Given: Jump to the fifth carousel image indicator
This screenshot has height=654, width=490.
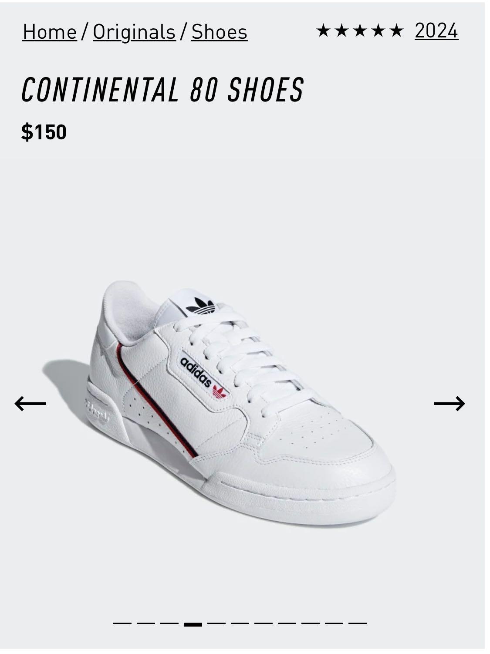Looking at the screenshot, I should [216, 624].
